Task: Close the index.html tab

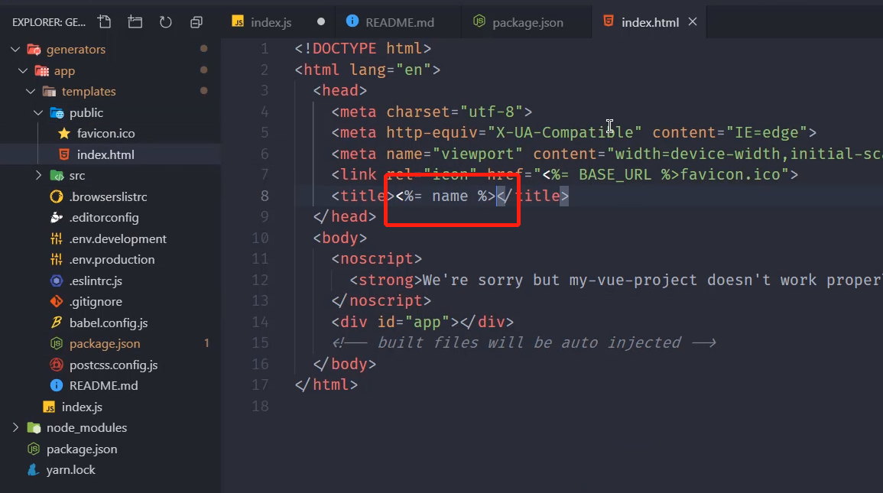Action: 693,22
